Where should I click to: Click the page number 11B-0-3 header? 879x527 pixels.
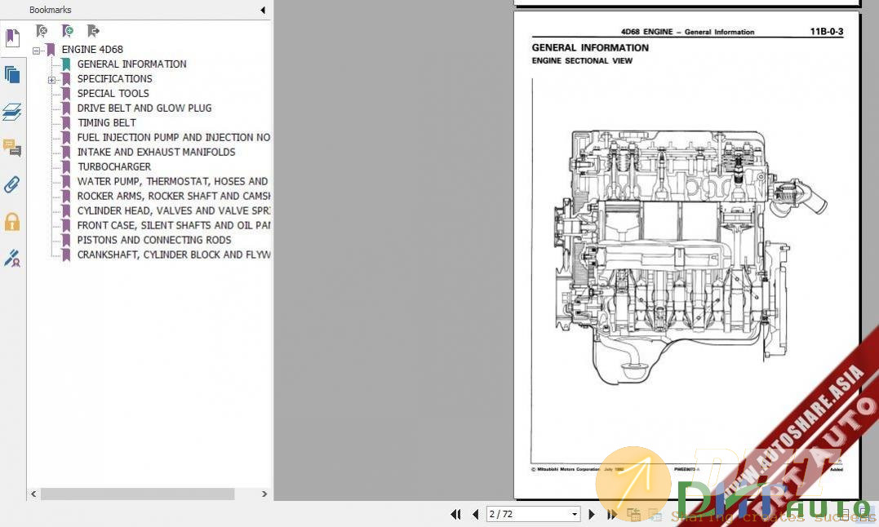(826, 32)
